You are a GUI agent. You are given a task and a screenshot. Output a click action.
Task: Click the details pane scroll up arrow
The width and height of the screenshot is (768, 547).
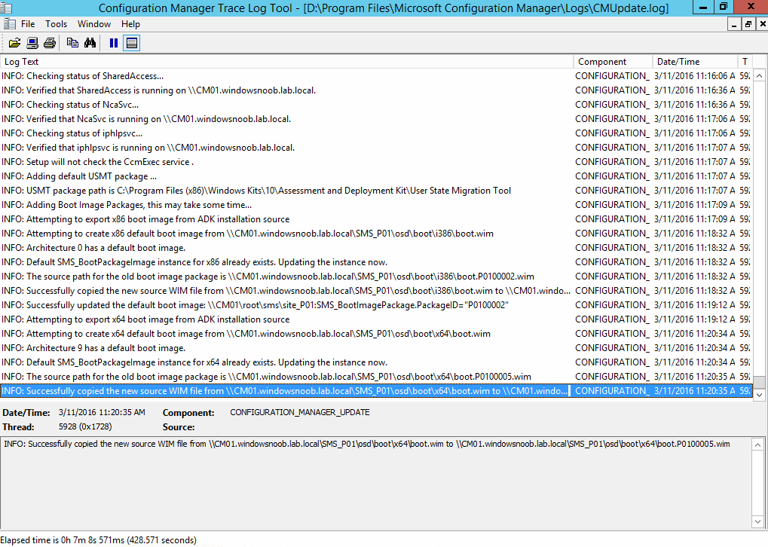(757, 445)
